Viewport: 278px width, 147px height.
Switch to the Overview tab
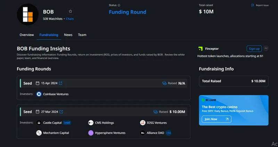pyautogui.click(x=27, y=35)
